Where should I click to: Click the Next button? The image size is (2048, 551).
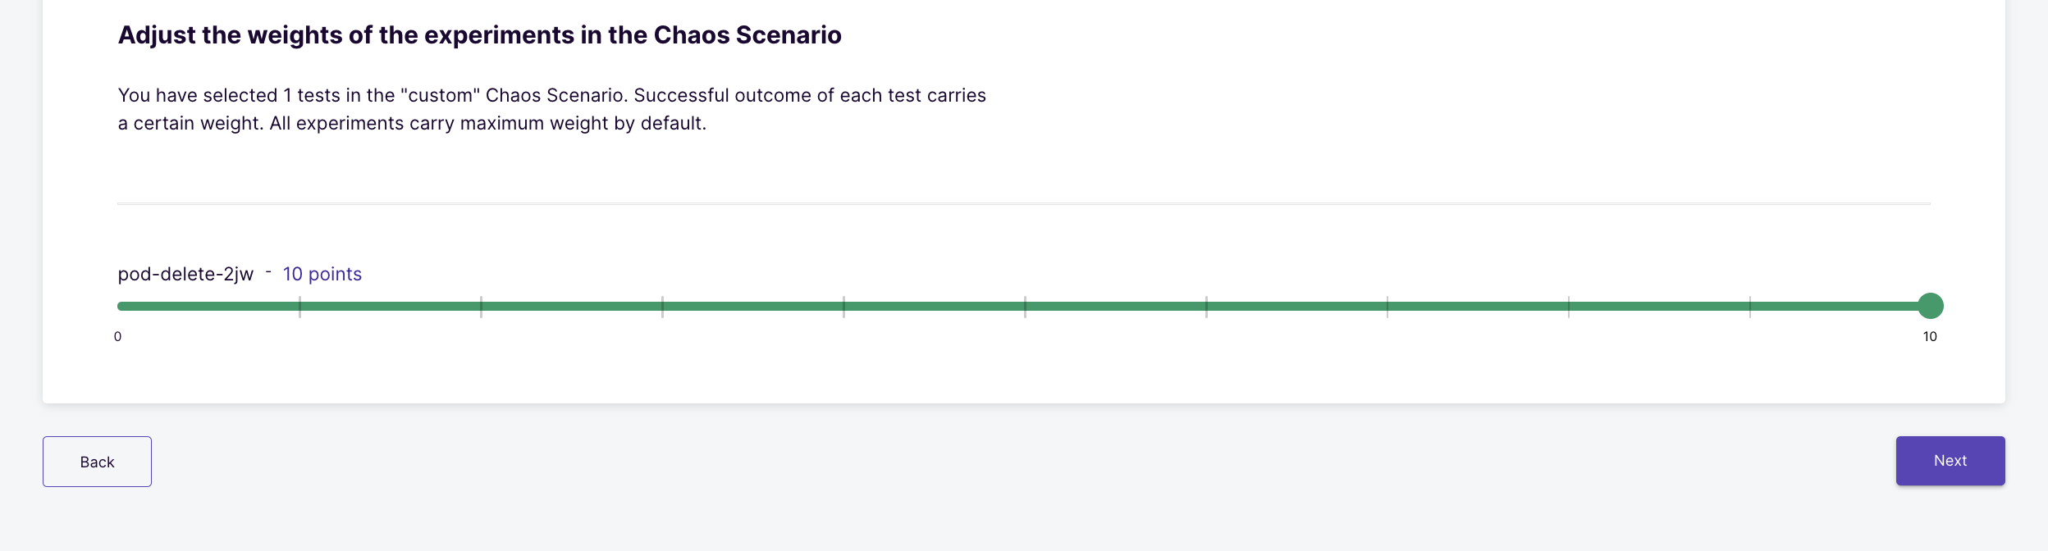pos(1950,461)
